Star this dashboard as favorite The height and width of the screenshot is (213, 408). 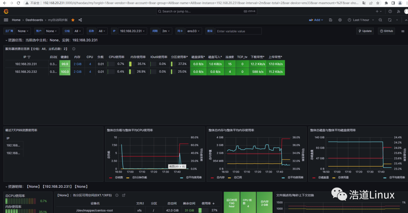point(73,20)
